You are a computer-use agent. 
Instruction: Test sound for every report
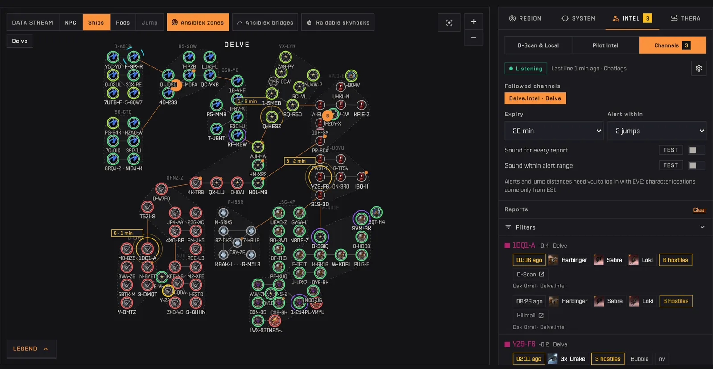[x=670, y=150]
